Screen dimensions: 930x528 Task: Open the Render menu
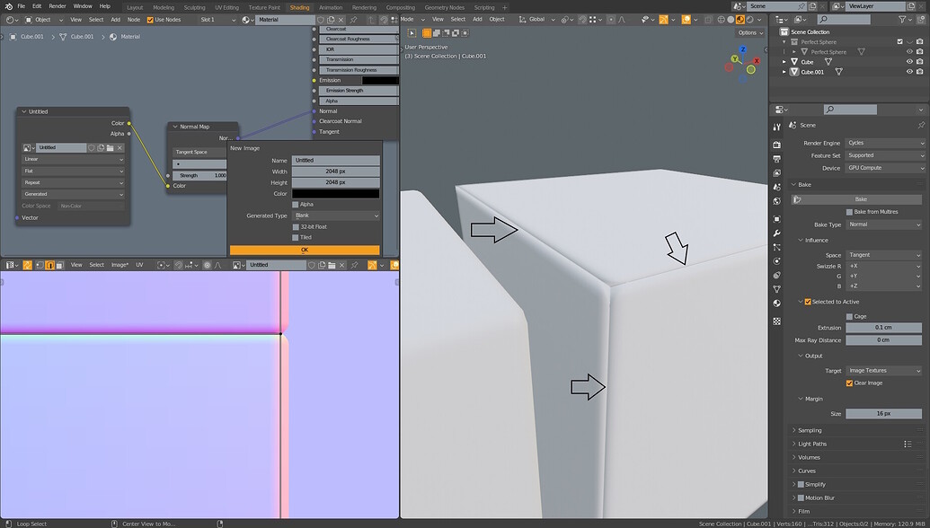(x=58, y=6)
